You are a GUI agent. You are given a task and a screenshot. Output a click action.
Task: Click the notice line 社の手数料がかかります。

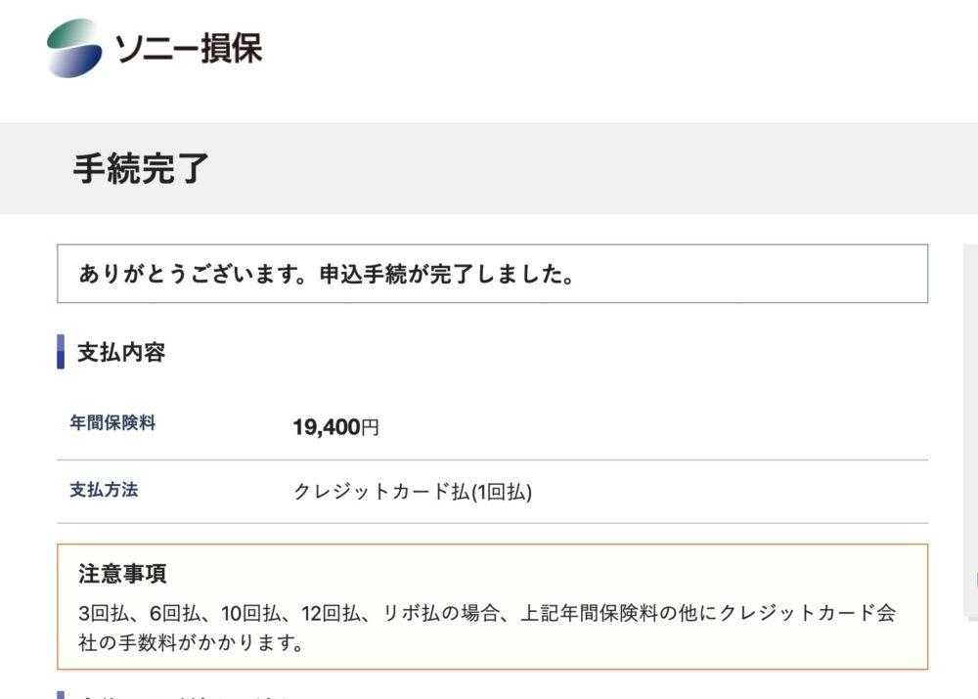tap(190, 643)
